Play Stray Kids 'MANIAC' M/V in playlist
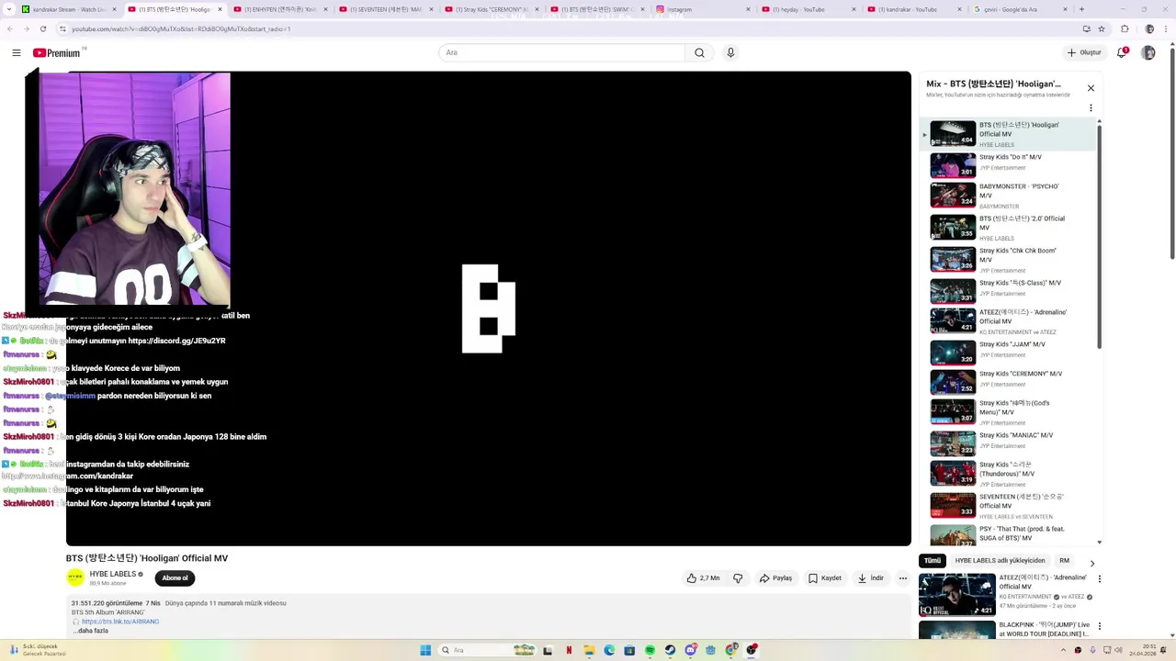Viewport: 1176px width, 661px height. [x=1009, y=443]
